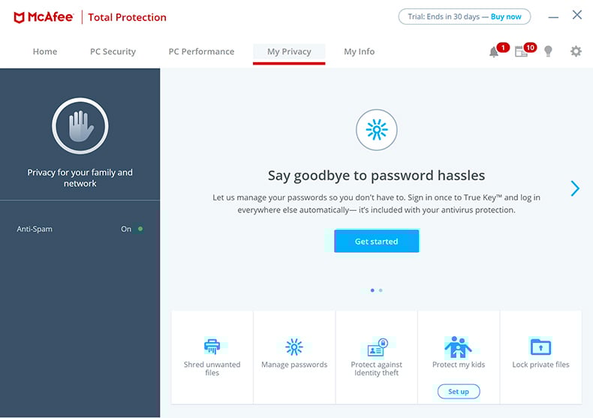Image resolution: width=593 pixels, height=418 pixels.
Task: Click the lightbulb tips icon
Action: pos(548,51)
